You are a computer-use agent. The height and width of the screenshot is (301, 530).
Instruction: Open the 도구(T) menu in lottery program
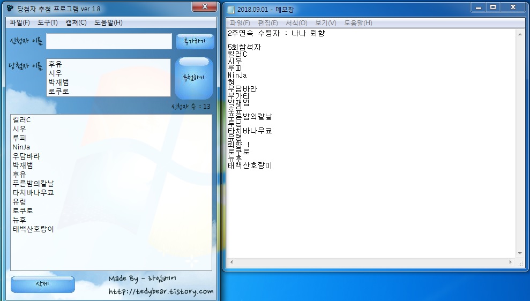48,22
